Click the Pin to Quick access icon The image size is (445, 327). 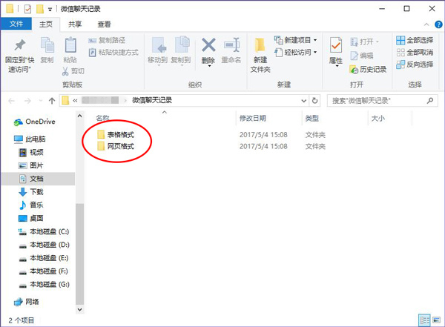click(x=19, y=45)
